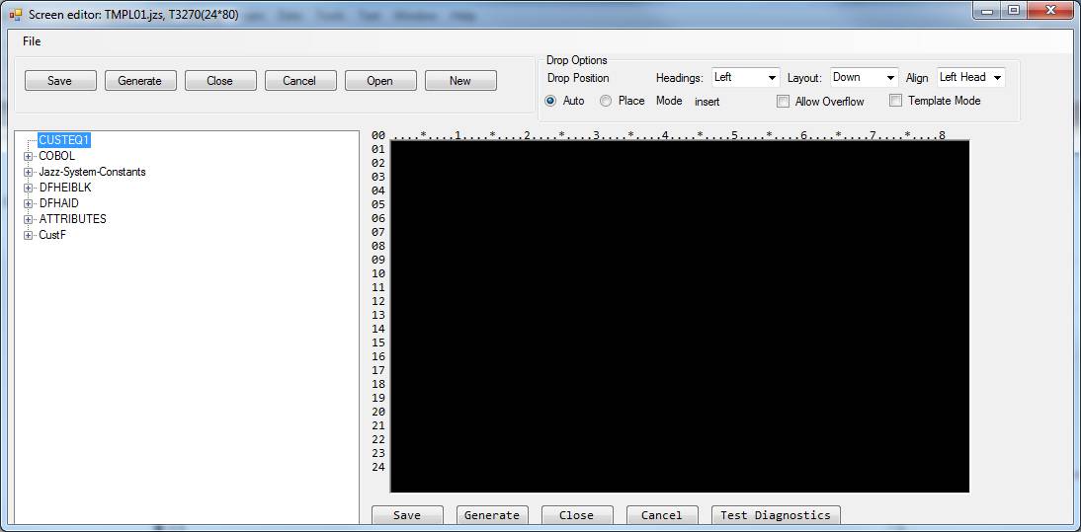Select the Place drop position radio

(x=606, y=101)
